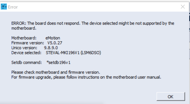Click the Unico icon in title bar

point(4,7)
